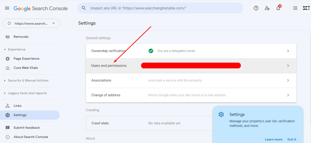Open Removals in the sidebar
Image resolution: width=311 pixels, height=143 pixels.
pyautogui.click(x=21, y=37)
